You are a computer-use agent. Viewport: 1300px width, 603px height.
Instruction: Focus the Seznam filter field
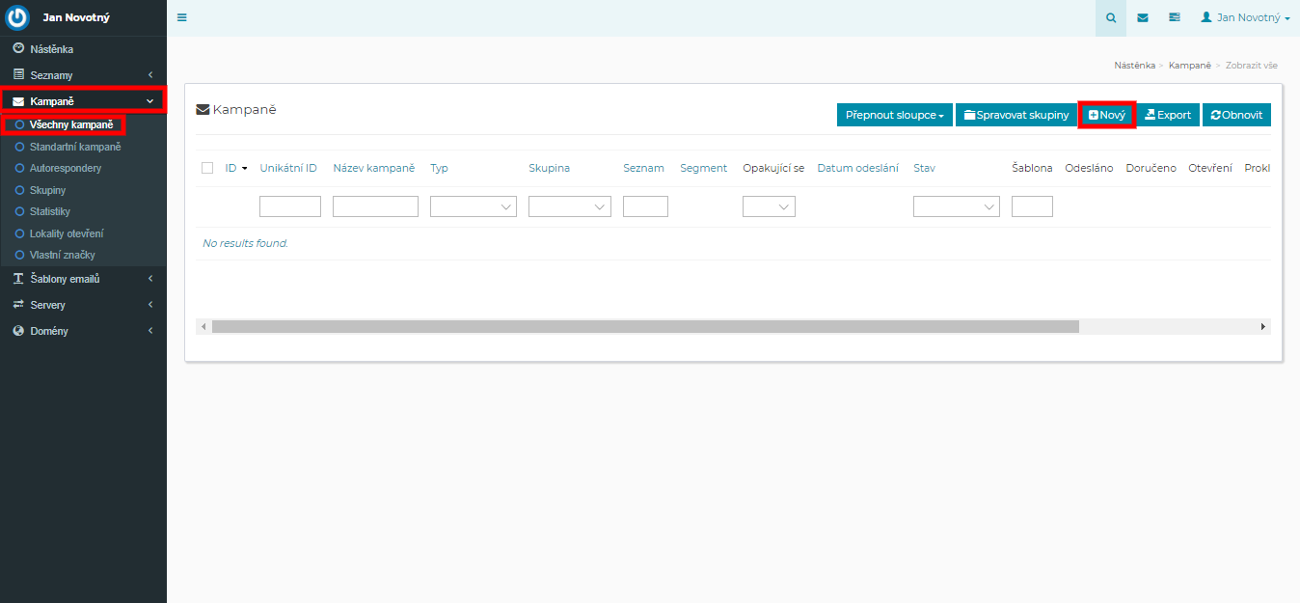[x=645, y=206]
